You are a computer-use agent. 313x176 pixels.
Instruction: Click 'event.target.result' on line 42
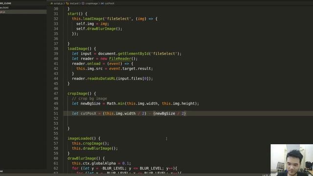131,68
